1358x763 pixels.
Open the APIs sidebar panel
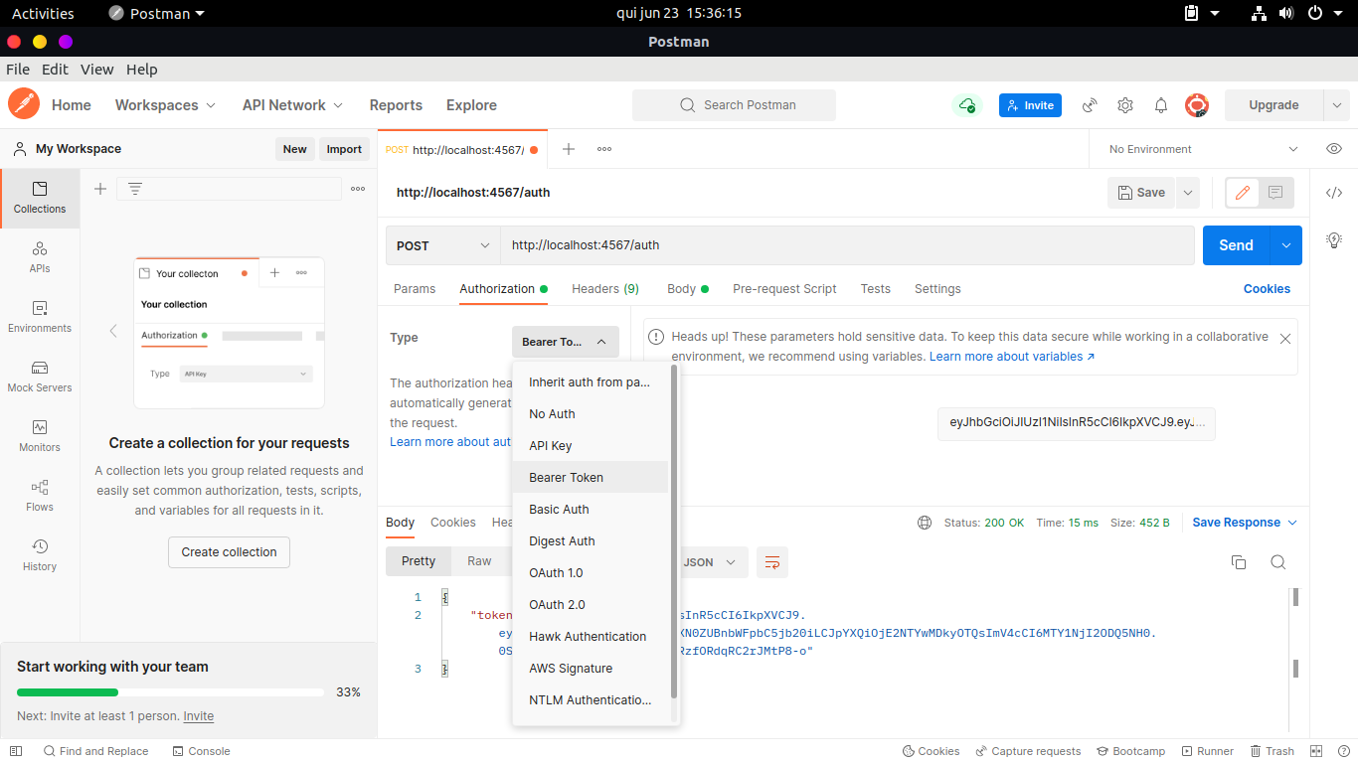click(x=40, y=257)
